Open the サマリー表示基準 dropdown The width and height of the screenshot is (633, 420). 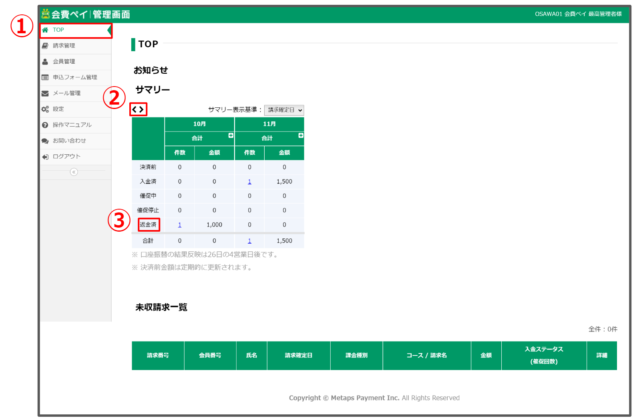[x=284, y=110]
